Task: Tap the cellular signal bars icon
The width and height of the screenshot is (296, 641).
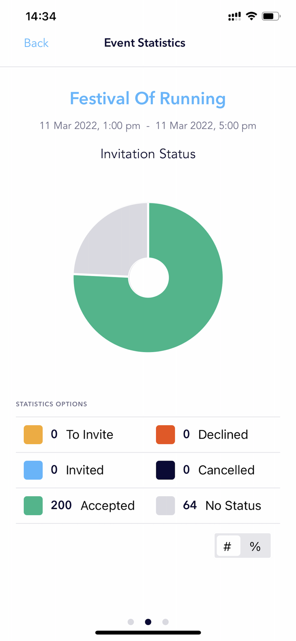Action: coord(234,16)
